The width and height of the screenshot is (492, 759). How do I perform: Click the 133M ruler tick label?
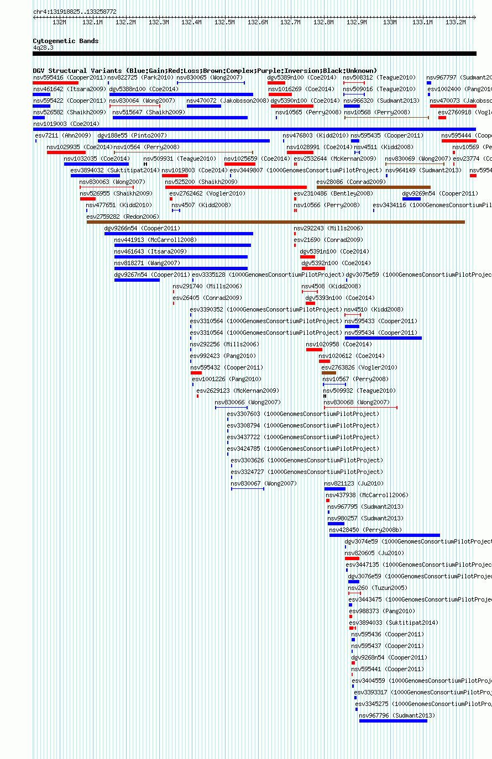[x=390, y=23]
